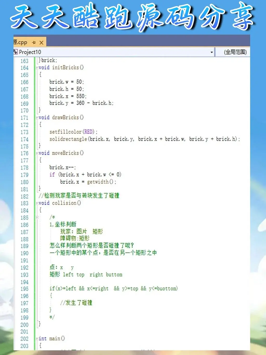The height and width of the screenshot is (355, 266).
Task: Click the comment '//发生了碰撞'
Action: 76,303
